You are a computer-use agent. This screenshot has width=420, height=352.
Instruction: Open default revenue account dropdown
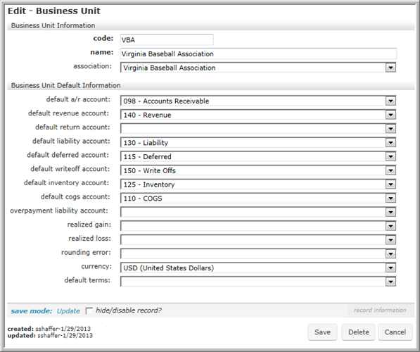390,115
